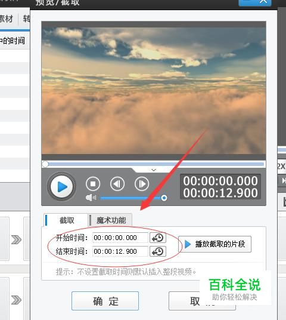Viewport: 286px width, 320px height.
Task: Capture current time as end time
Action: [158, 251]
